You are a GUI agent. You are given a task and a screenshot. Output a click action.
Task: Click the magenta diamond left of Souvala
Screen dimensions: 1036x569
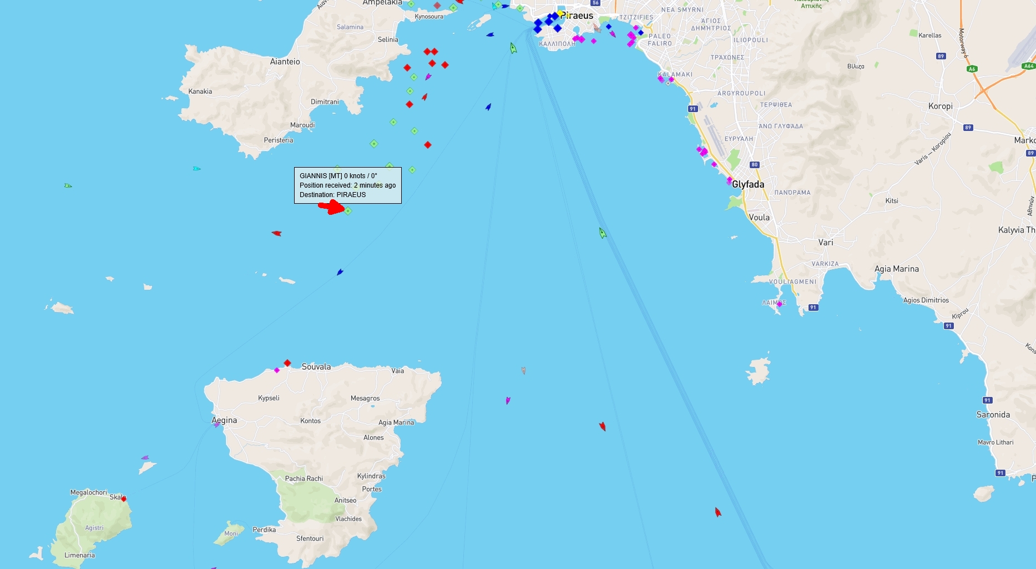277,370
